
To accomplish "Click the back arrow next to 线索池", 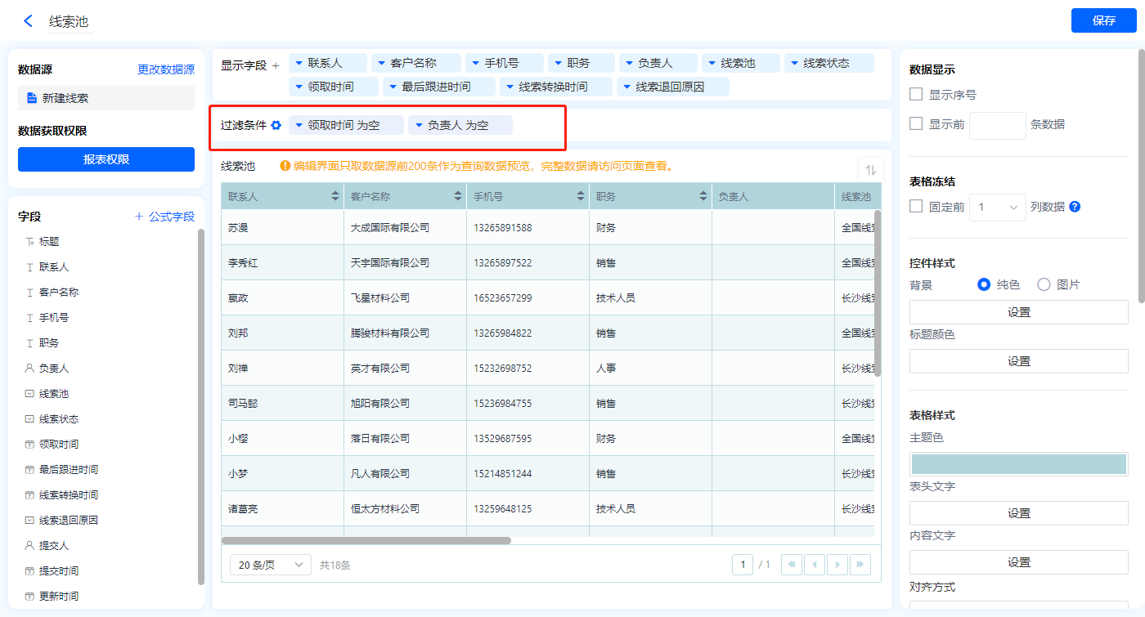I will pos(29,21).
